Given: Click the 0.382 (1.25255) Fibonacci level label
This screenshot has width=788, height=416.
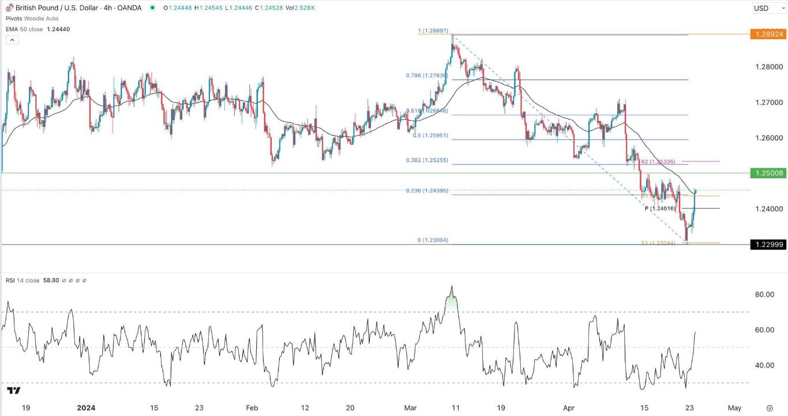Looking at the screenshot, I should coord(427,160).
